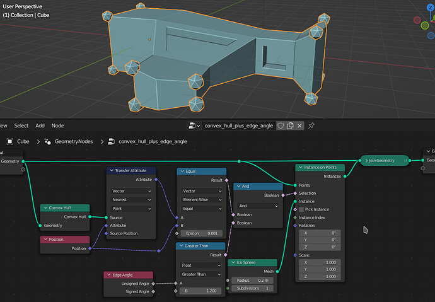Click GeometryNodes modifier breadcrumb icon
Viewport: 435px width, 302px height.
tap(47, 141)
